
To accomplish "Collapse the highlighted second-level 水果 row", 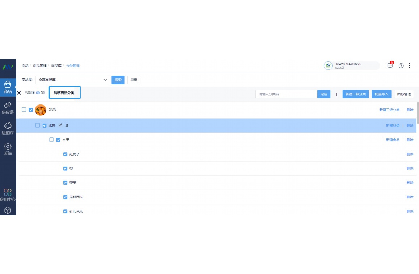I will tap(38, 125).
